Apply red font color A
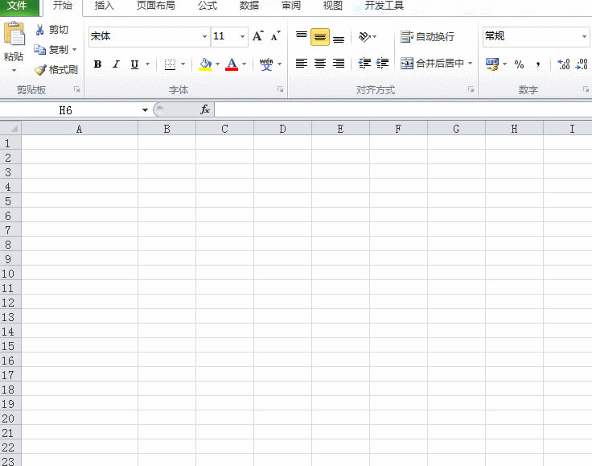 pos(232,64)
